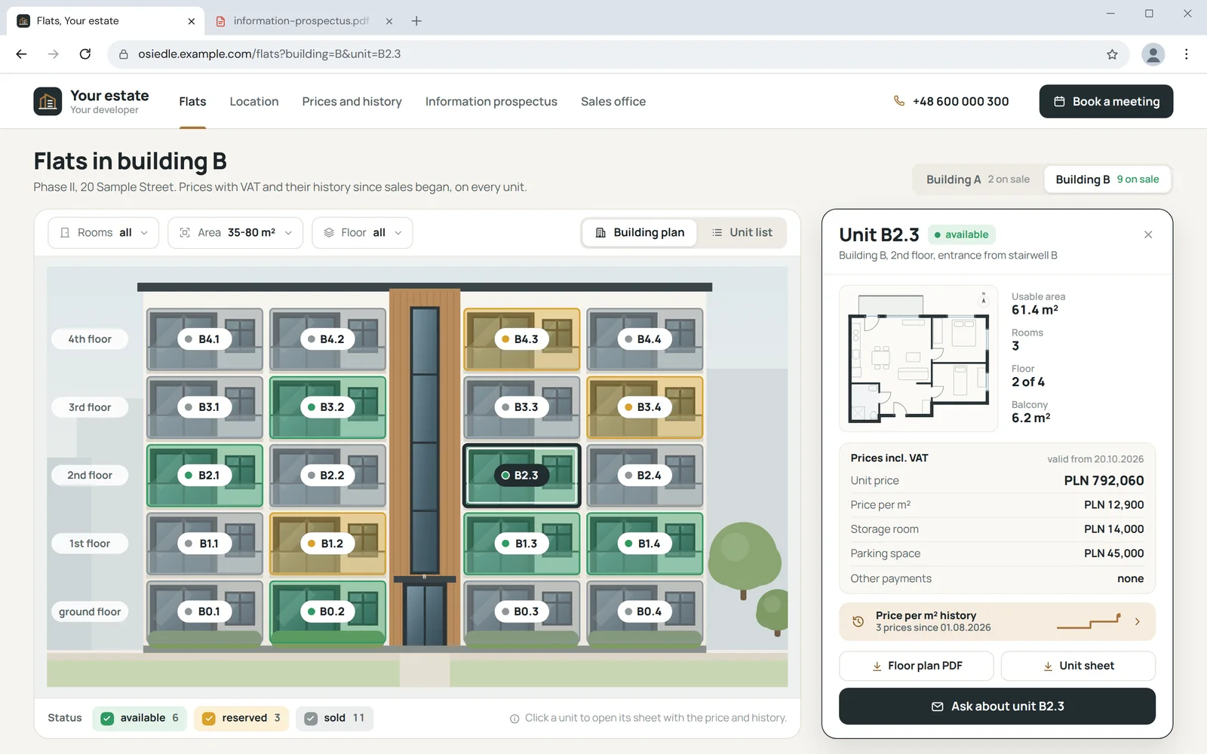This screenshot has height=754, width=1207.
Task: Go forward in browser history
Action: [53, 54]
